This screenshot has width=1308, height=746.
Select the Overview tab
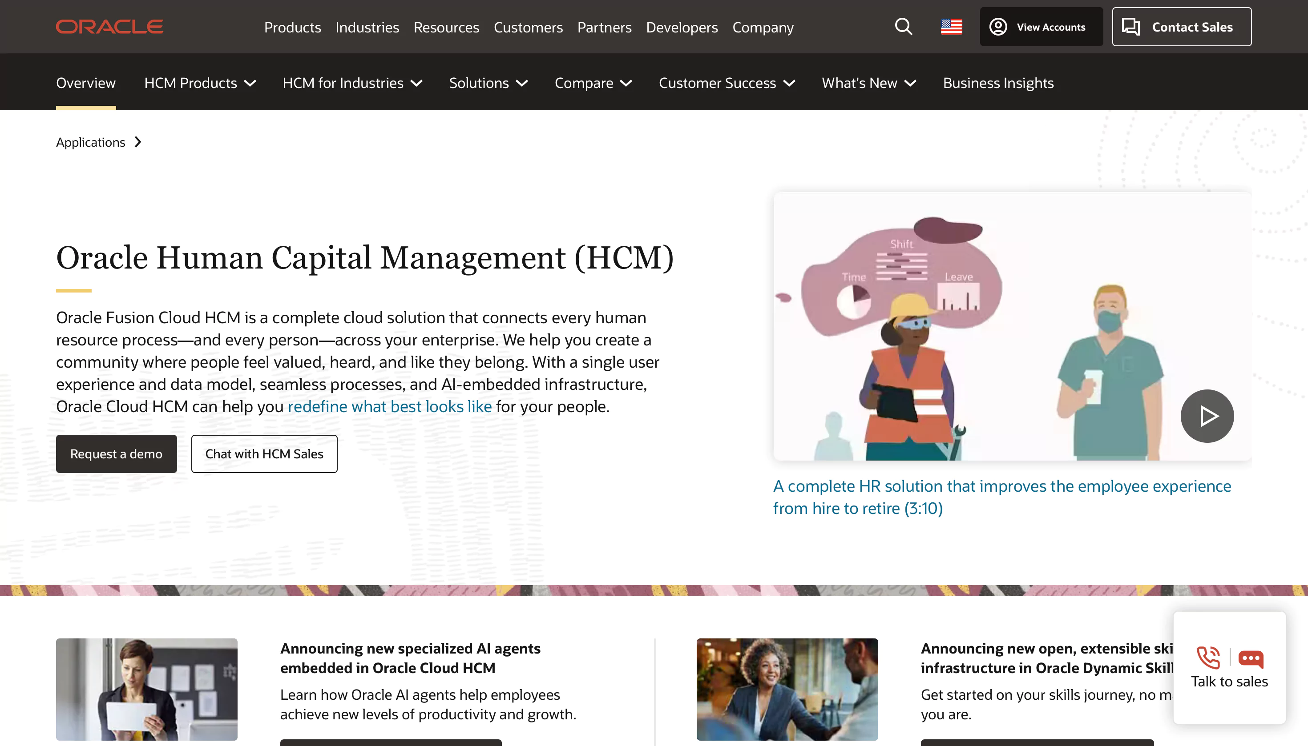point(85,83)
